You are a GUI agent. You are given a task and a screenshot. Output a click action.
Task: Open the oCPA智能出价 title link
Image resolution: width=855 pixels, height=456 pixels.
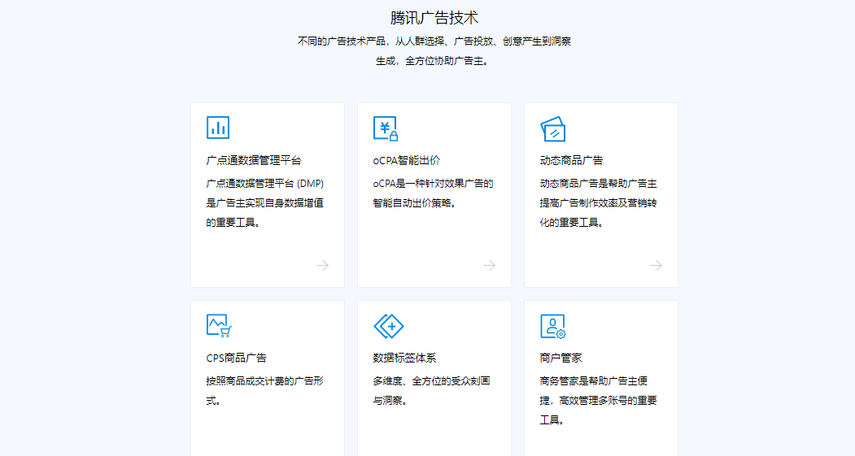pos(406,160)
